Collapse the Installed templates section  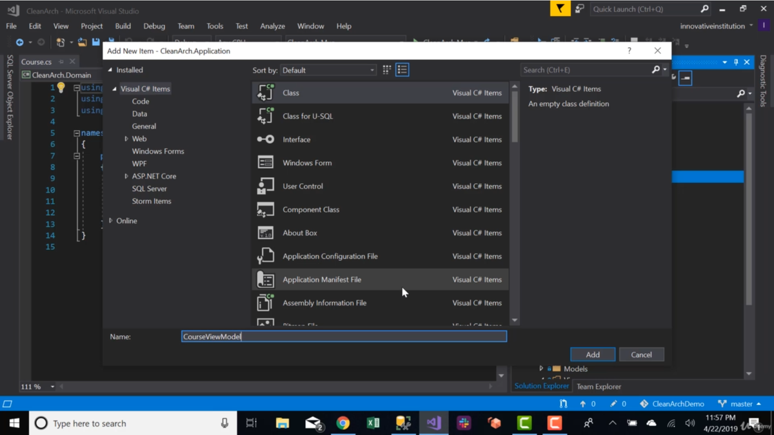[x=110, y=70]
